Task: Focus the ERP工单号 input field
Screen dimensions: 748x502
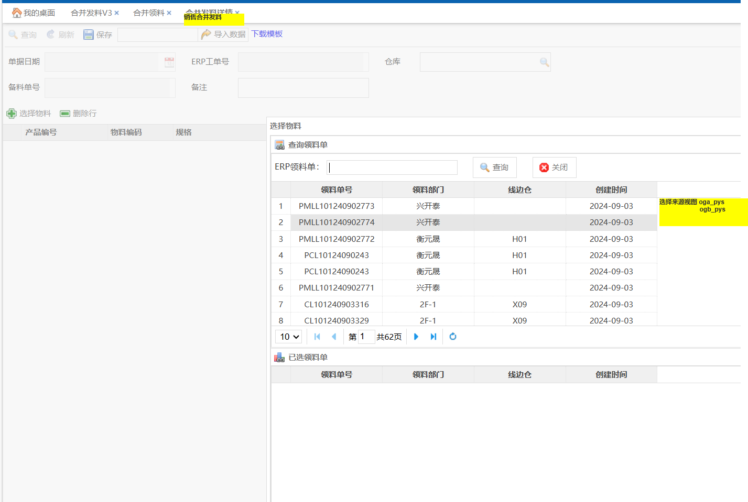Action: coord(303,62)
